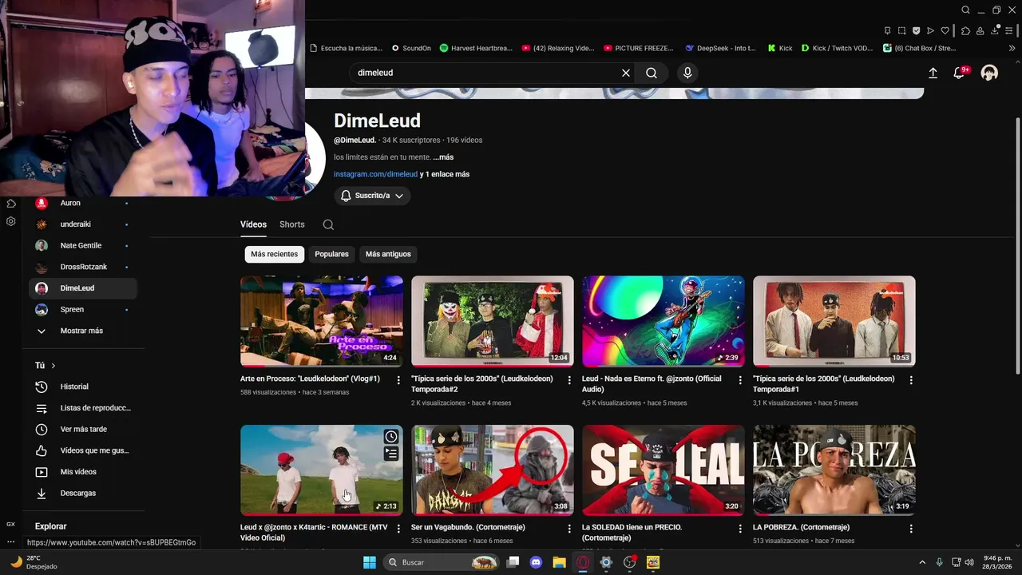Open Discord from the taskbar

tap(536, 562)
